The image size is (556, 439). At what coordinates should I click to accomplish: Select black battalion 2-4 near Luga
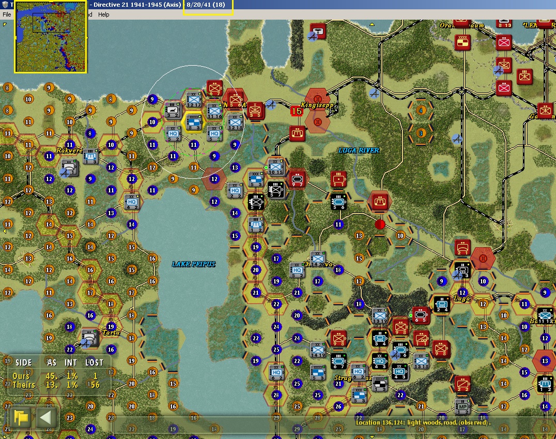442,305
